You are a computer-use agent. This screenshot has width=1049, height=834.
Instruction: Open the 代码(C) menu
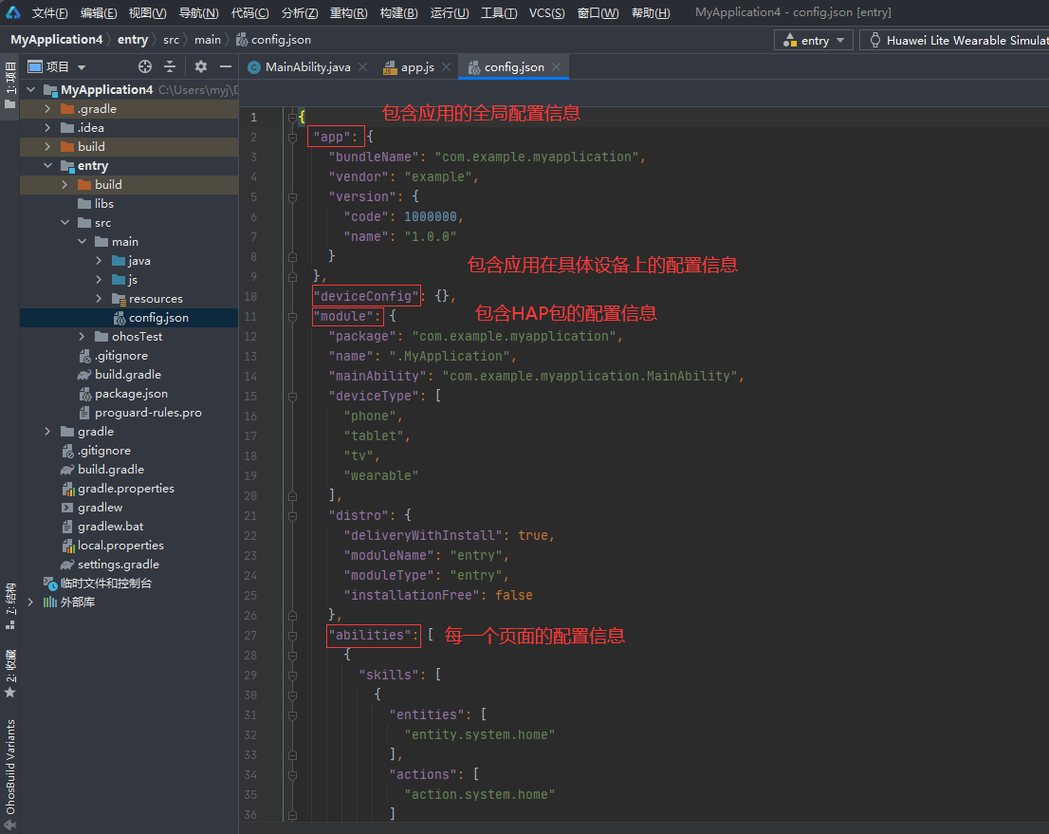249,12
